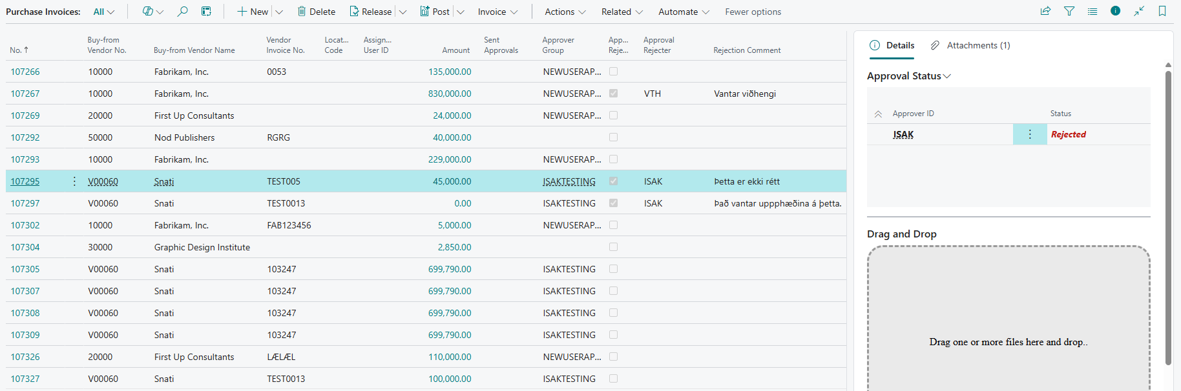Click the FactBox vertical scrollbar

pos(1168,217)
